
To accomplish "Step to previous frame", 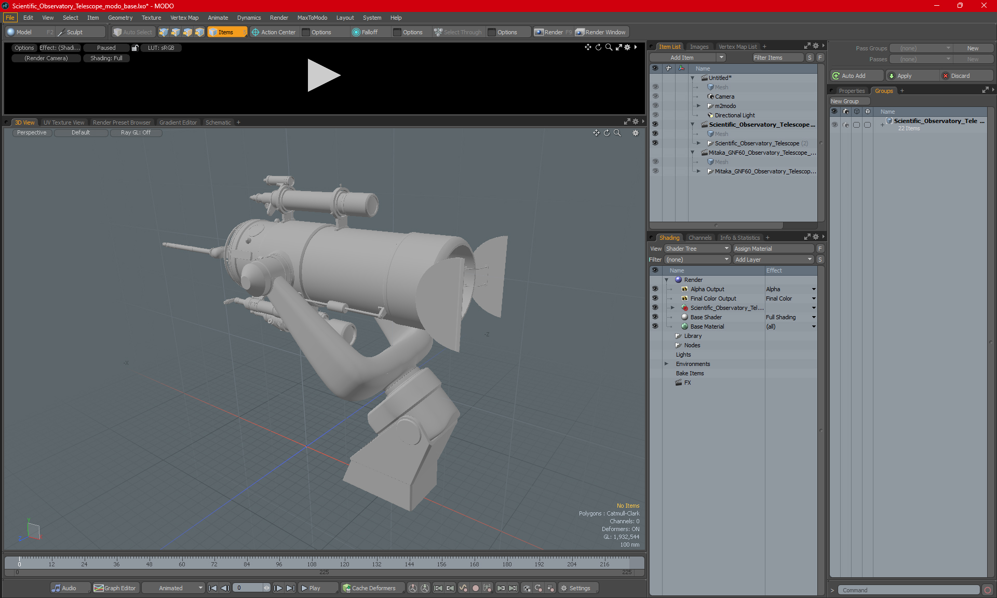I will click(x=225, y=588).
